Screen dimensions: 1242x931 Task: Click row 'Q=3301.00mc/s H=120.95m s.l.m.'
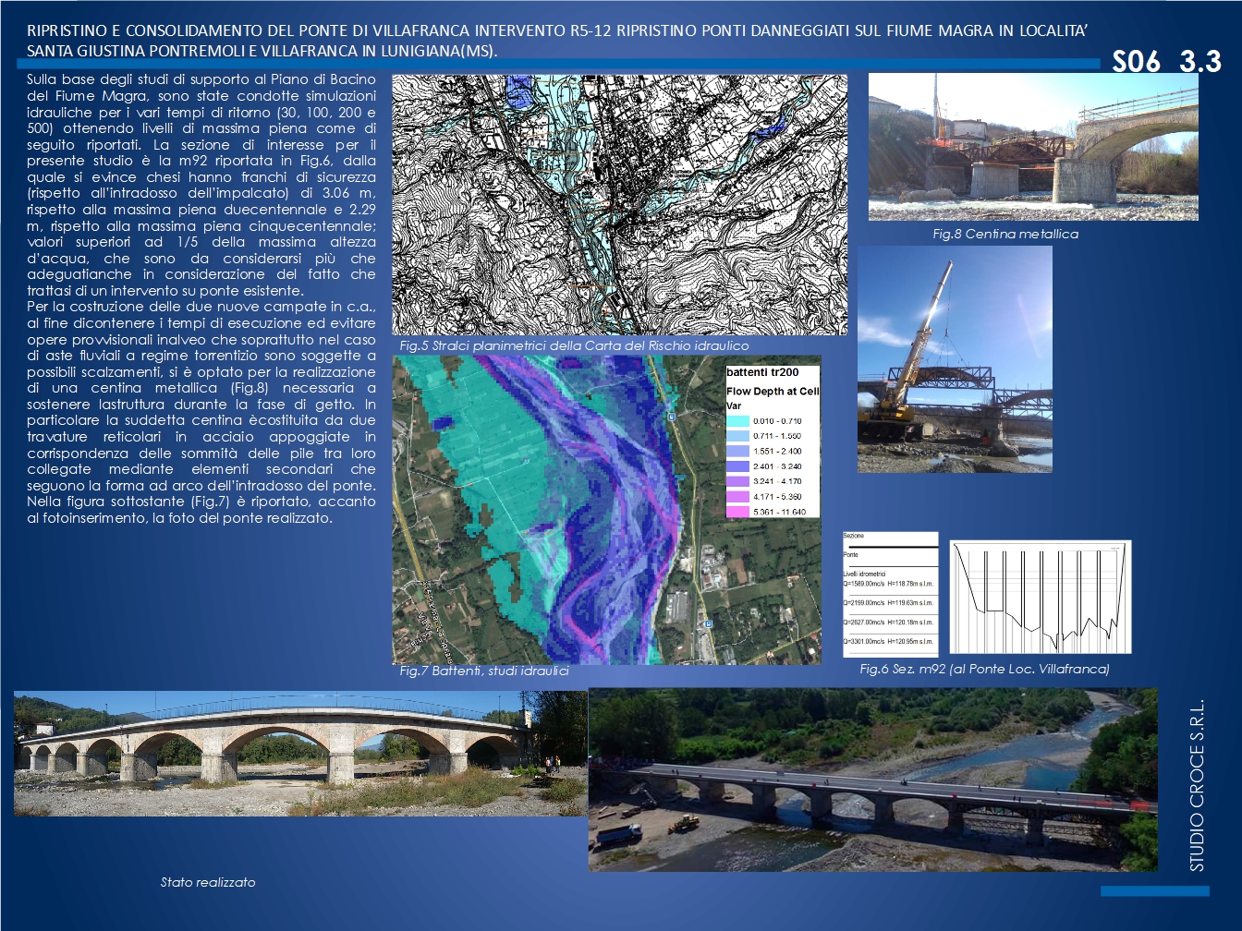(x=889, y=641)
